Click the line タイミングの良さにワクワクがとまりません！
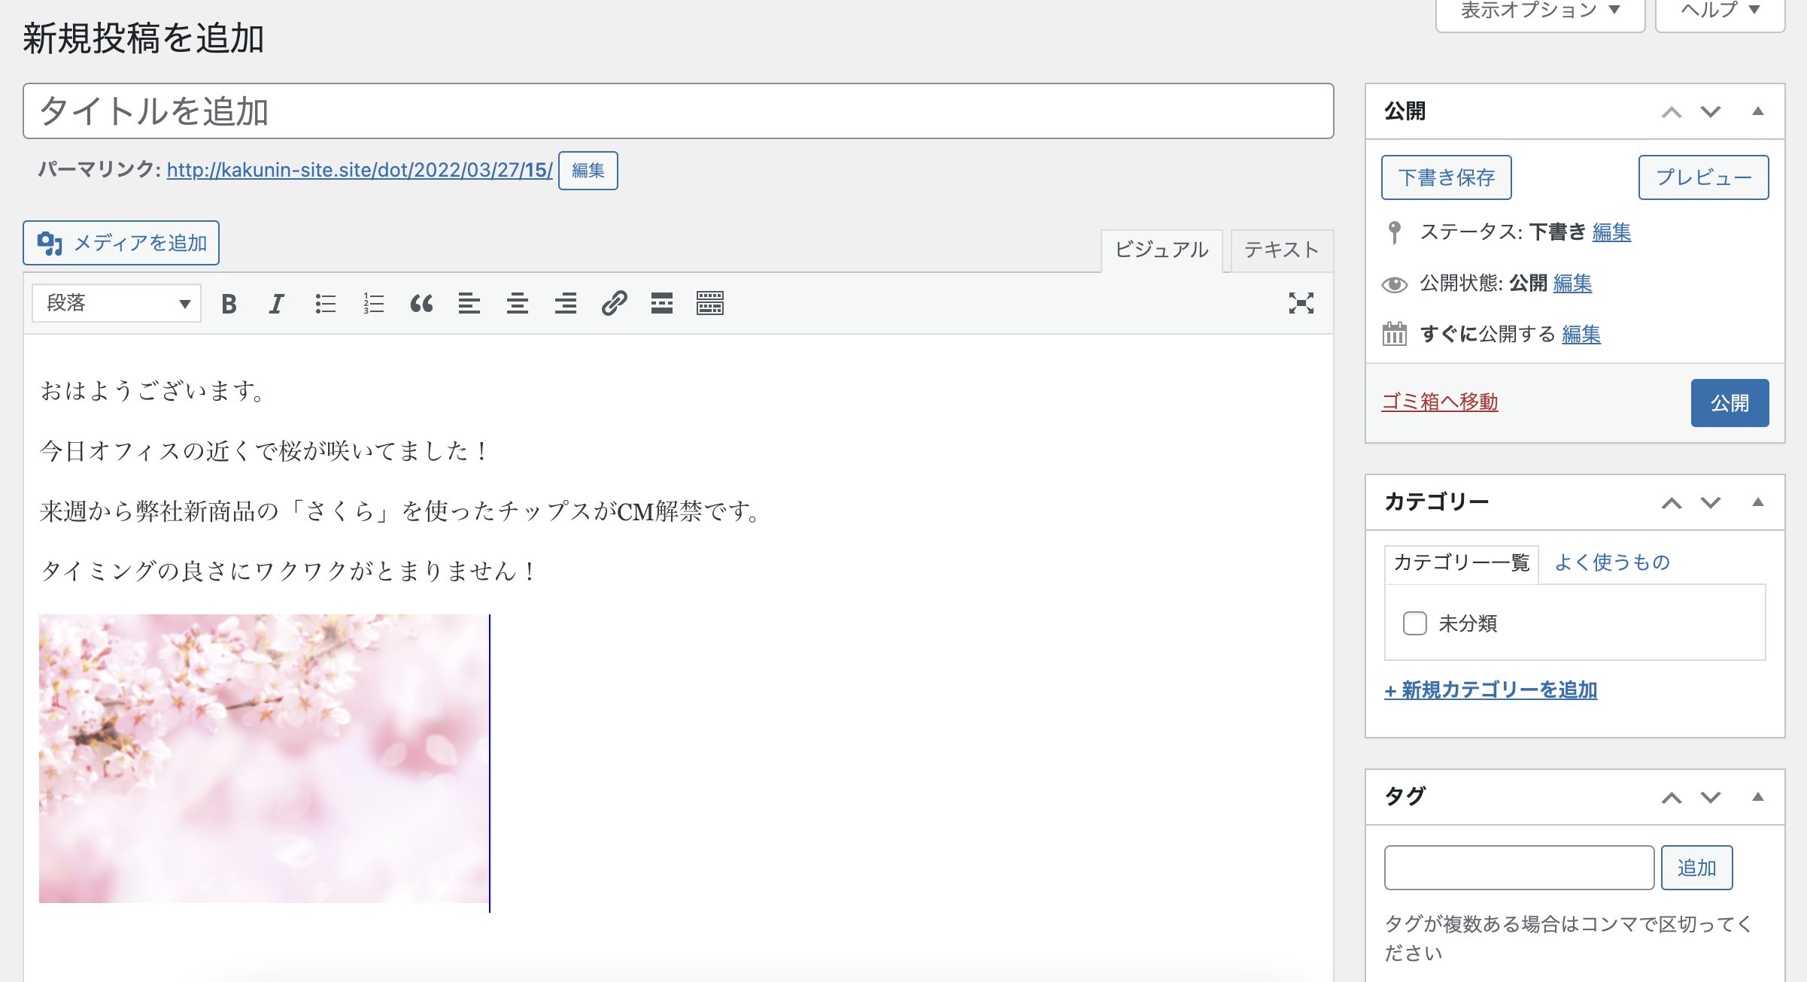The width and height of the screenshot is (1807, 982). [289, 571]
